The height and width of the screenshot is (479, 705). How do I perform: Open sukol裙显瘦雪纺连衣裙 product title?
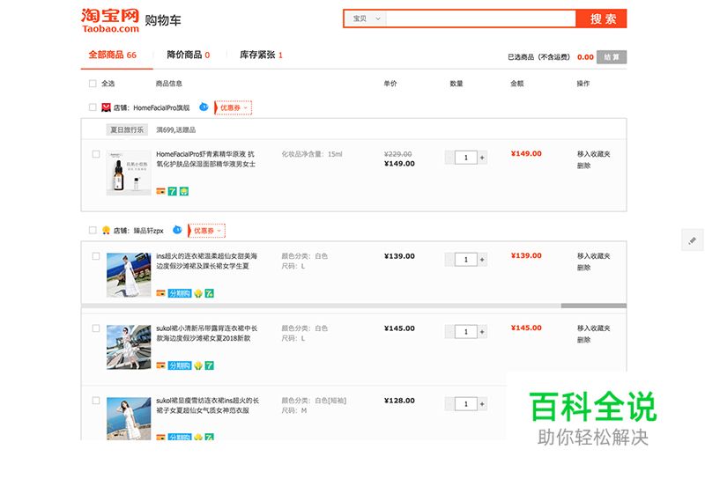click(x=208, y=405)
